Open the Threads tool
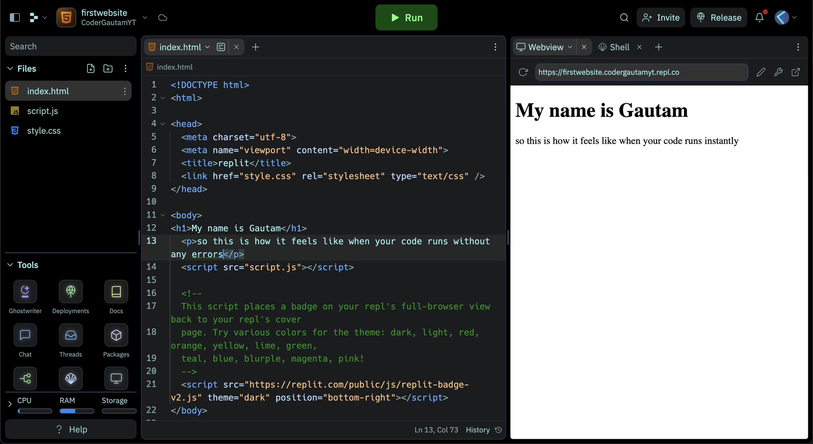813x444 pixels. point(71,341)
